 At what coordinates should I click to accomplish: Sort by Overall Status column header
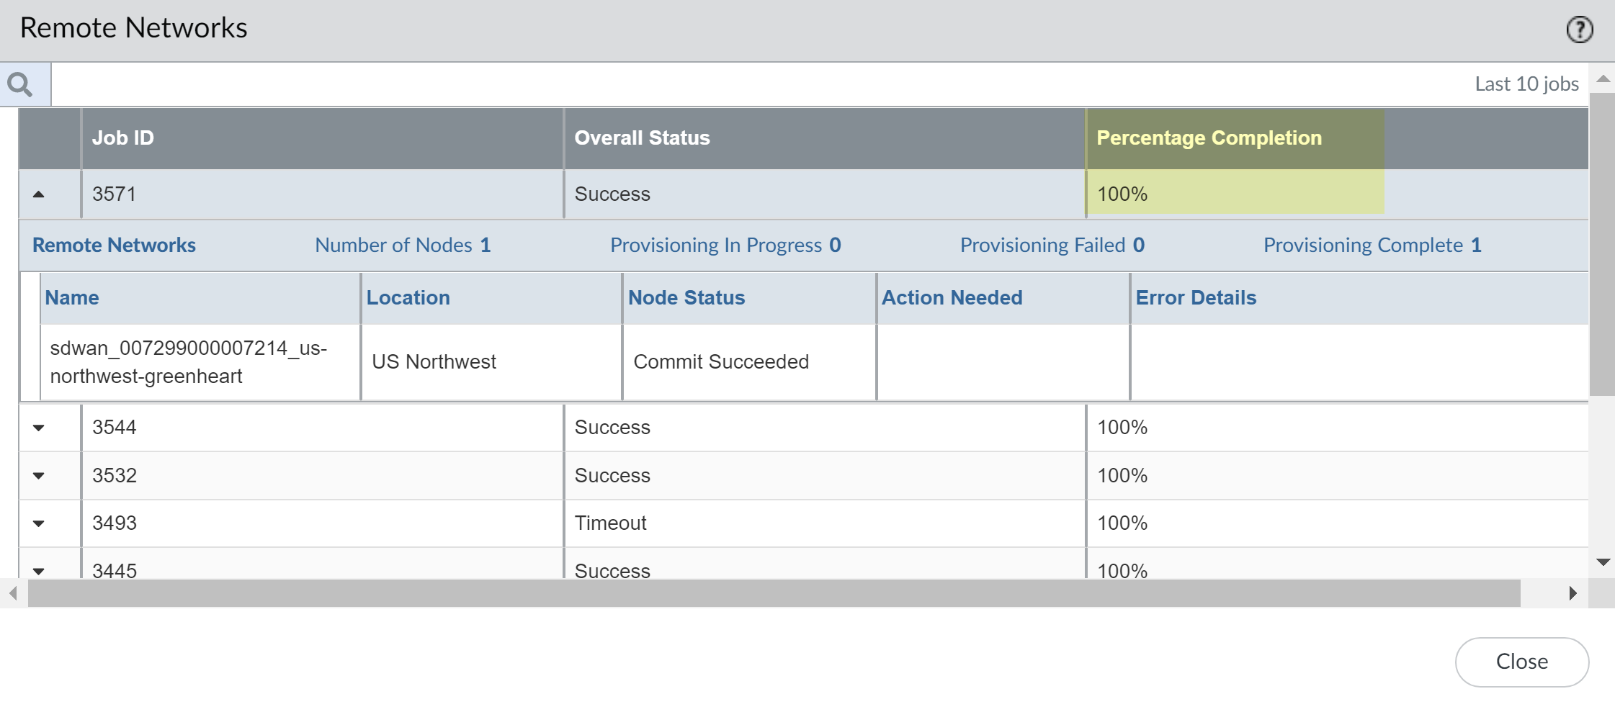click(642, 138)
